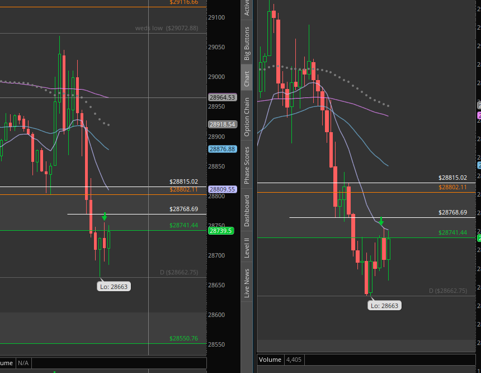This screenshot has width=481, height=373.
Task: Click the N/A volume value in left chart
Action: [23, 363]
